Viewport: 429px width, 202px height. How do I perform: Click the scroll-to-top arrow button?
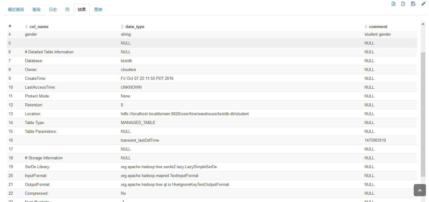coord(420,190)
